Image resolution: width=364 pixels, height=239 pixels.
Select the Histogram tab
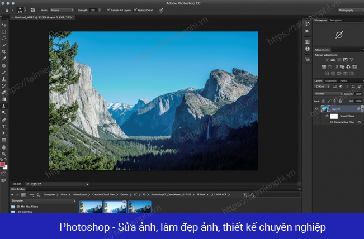(320, 20)
